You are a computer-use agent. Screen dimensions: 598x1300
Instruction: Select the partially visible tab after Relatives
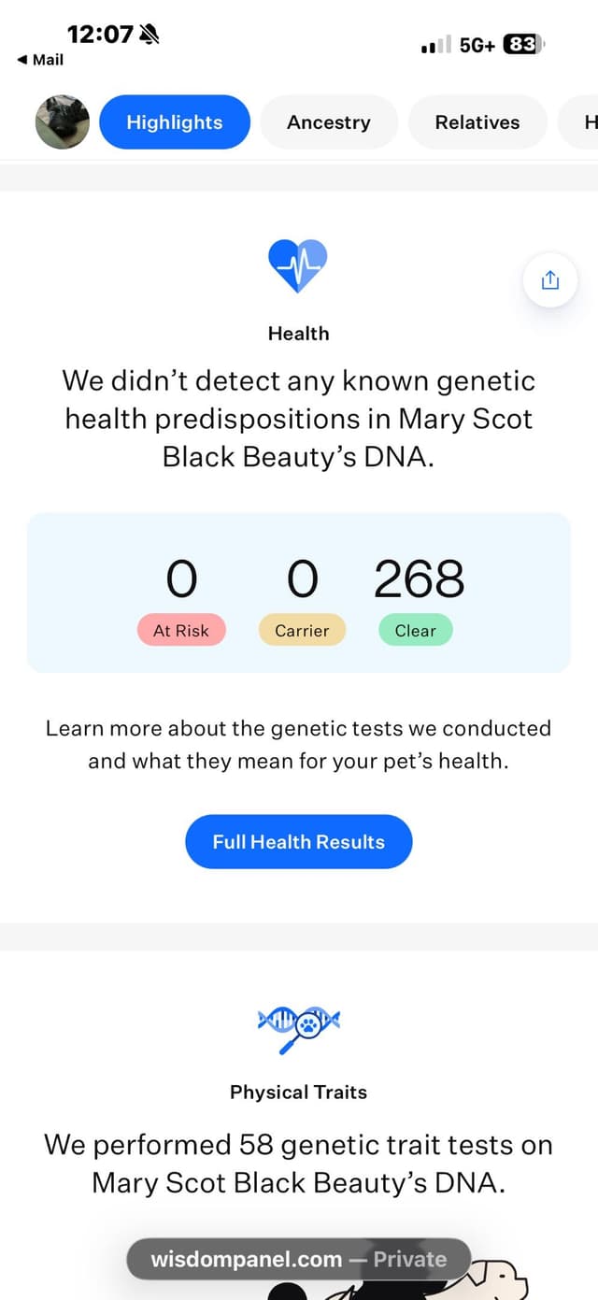(579, 122)
